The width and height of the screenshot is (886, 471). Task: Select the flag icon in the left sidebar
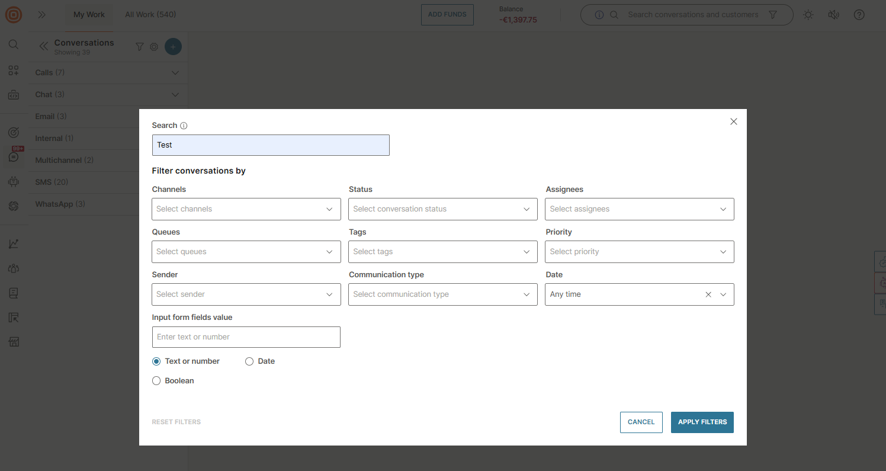13,317
